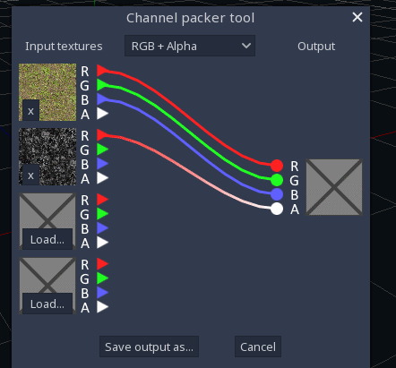This screenshot has width=396, height=368.
Task: Click the blue output B channel circle
Action: pos(277,194)
